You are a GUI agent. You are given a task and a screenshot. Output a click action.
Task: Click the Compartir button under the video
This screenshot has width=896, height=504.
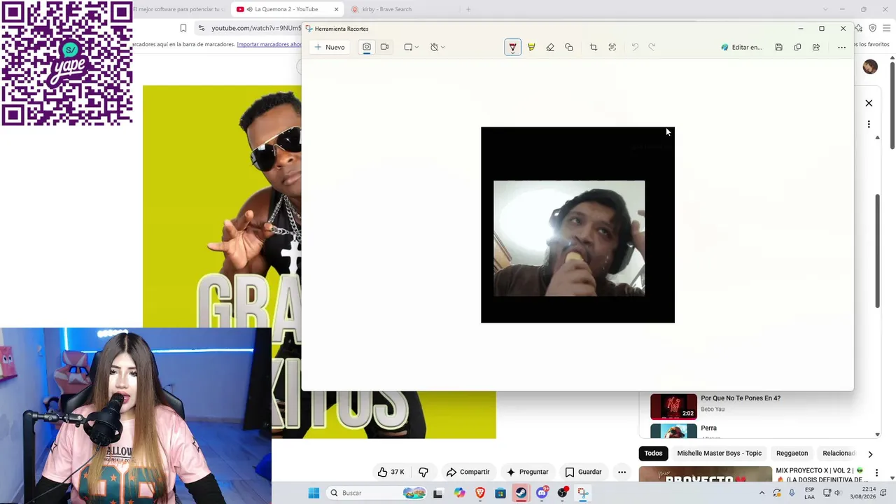(468, 472)
